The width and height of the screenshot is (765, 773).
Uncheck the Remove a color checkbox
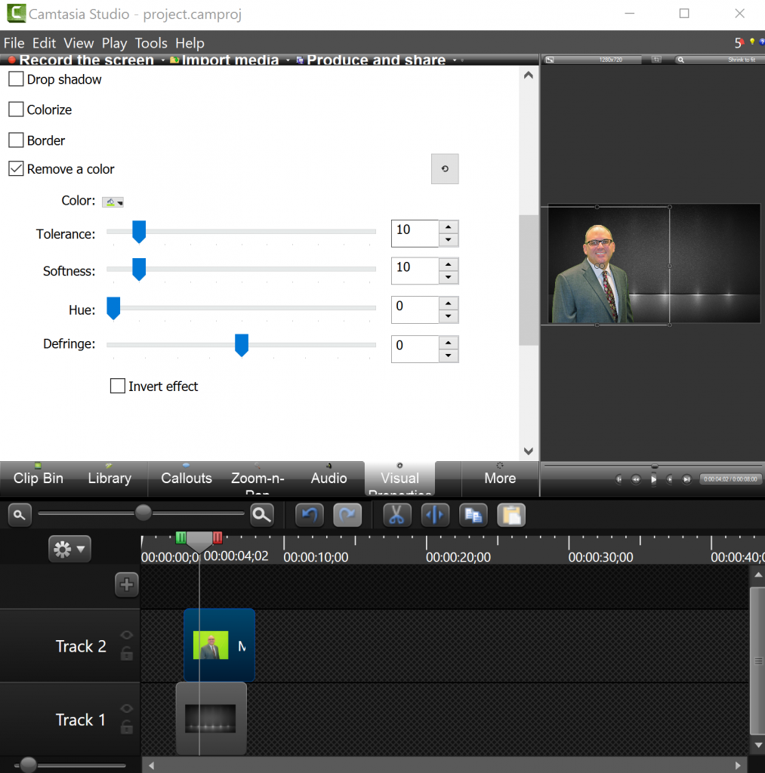(16, 168)
